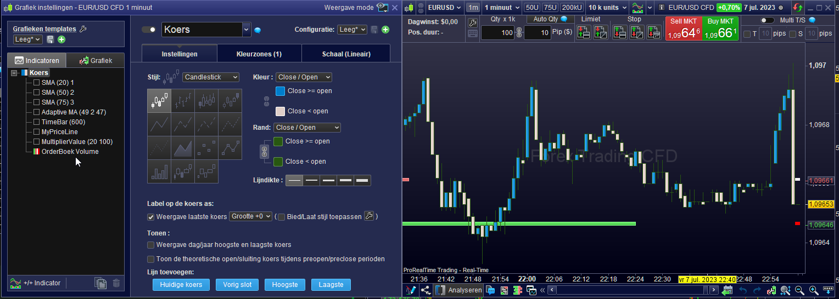Enable the Adaptive MA (49 2 47) checkbox
Viewport: 839px width, 299px height.
(37, 112)
